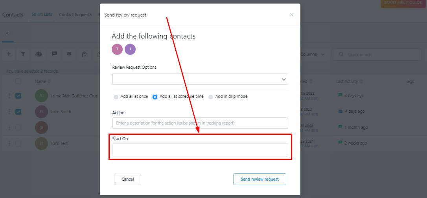Click the robot automation icon
This screenshot has height=198, width=427.
[x=39, y=54]
